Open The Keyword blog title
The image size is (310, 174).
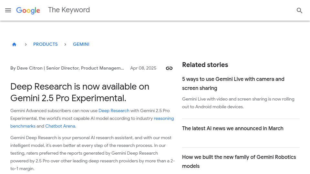point(69,10)
